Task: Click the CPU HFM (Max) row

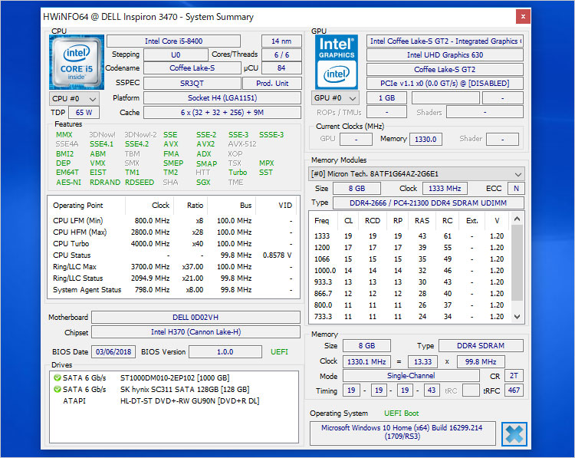Action: point(172,232)
